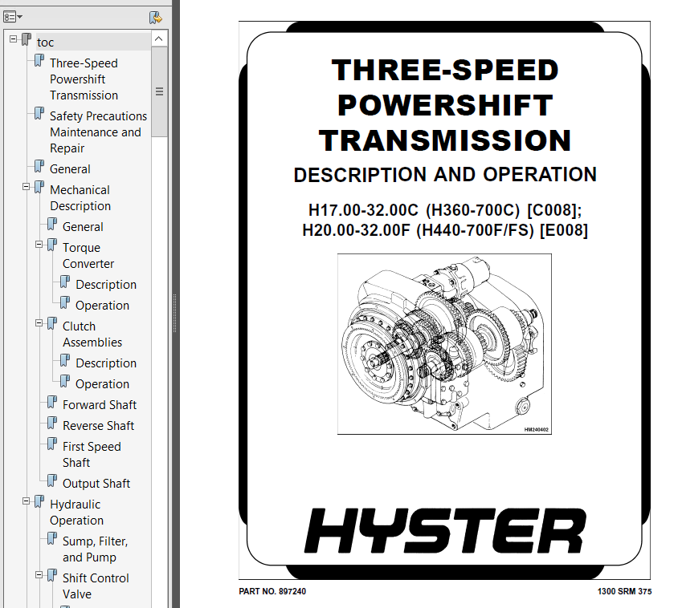This screenshot has width=678, height=608.
Task: Click bookmark icon beside Torque Converter
Action: 52,245
